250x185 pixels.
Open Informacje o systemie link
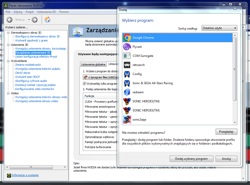tap(25, 175)
